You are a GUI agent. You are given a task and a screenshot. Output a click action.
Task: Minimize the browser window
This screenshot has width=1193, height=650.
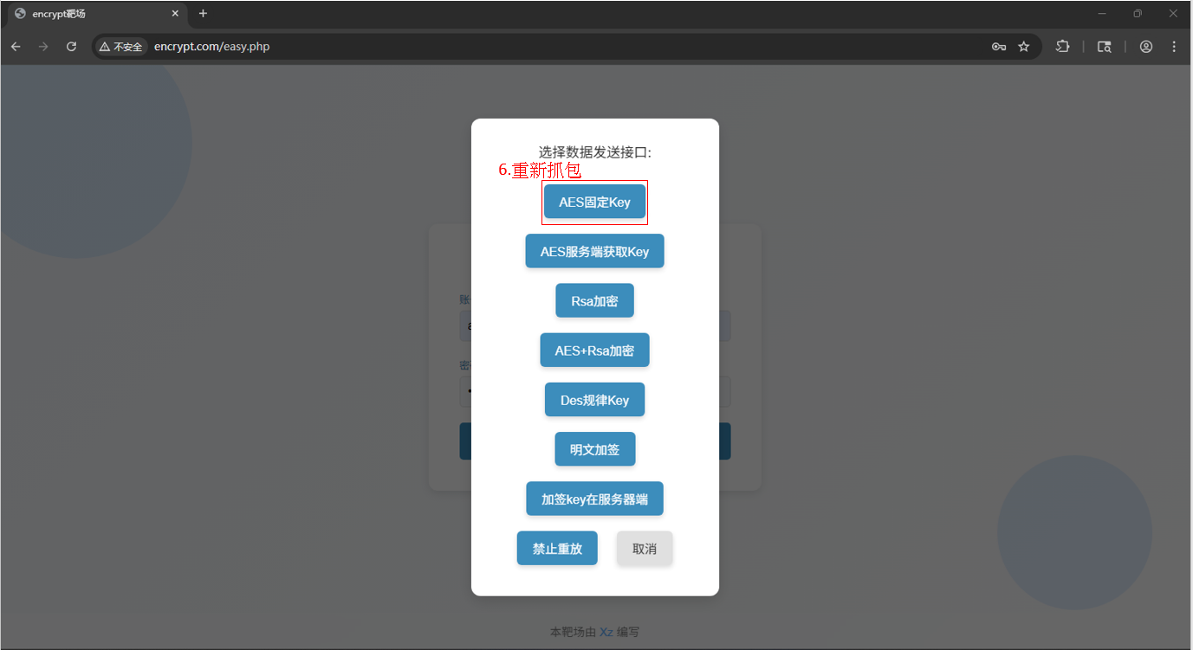click(1102, 13)
